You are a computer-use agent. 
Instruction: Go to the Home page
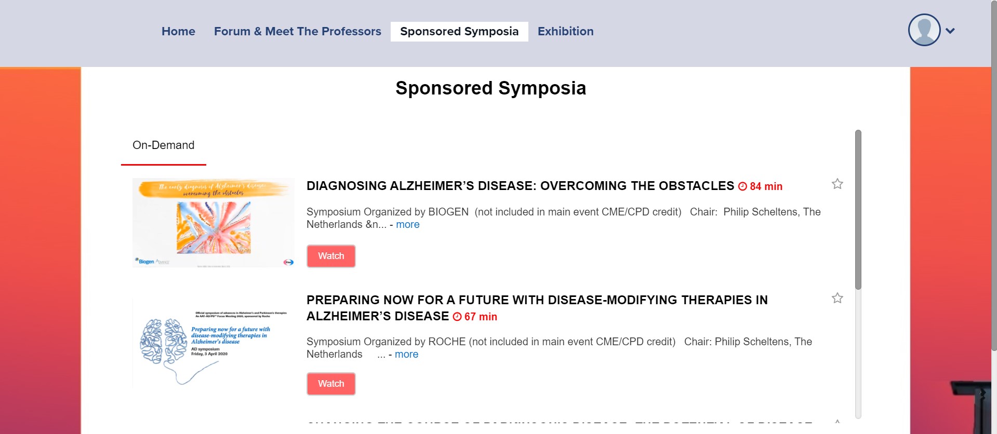[x=178, y=32]
